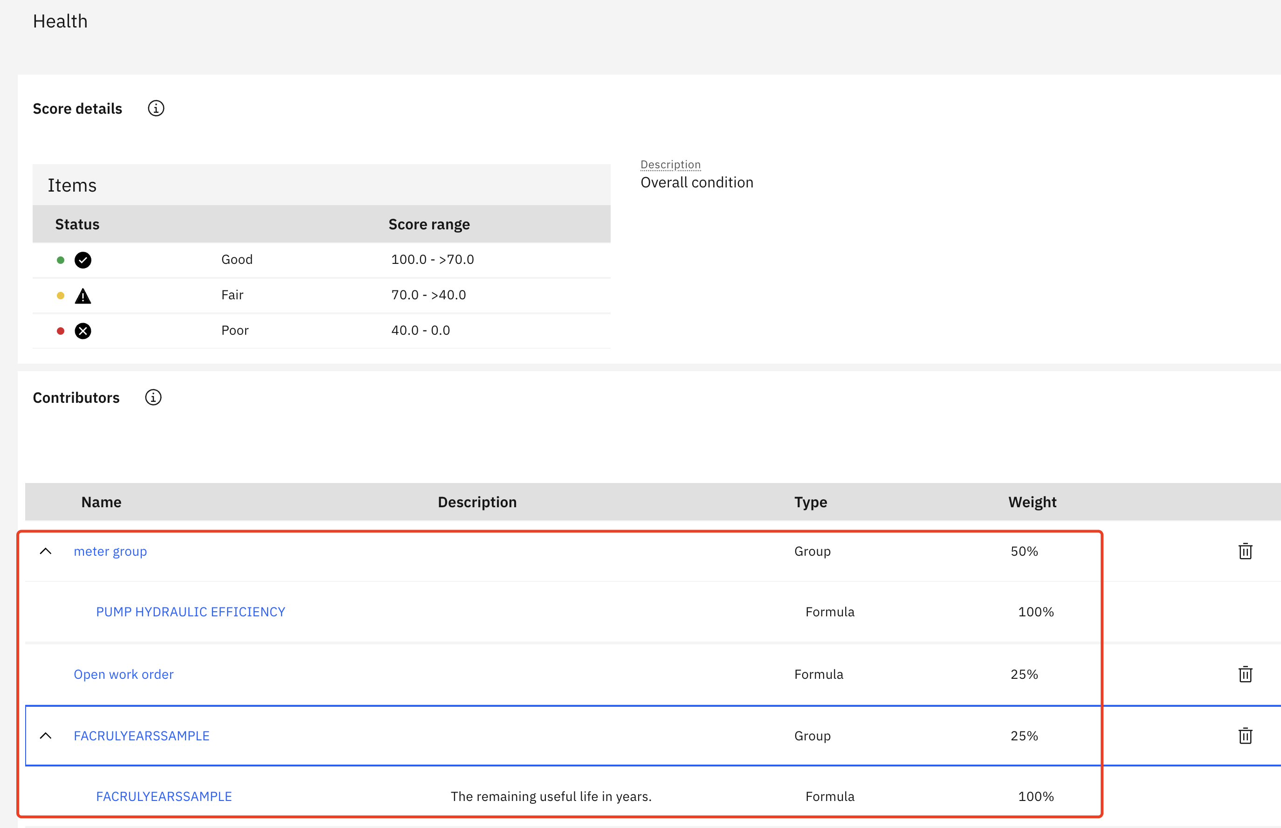
Task: Click the Type column header
Action: (x=811, y=502)
